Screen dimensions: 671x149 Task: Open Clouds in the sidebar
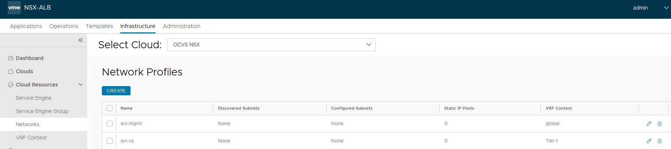pos(24,71)
